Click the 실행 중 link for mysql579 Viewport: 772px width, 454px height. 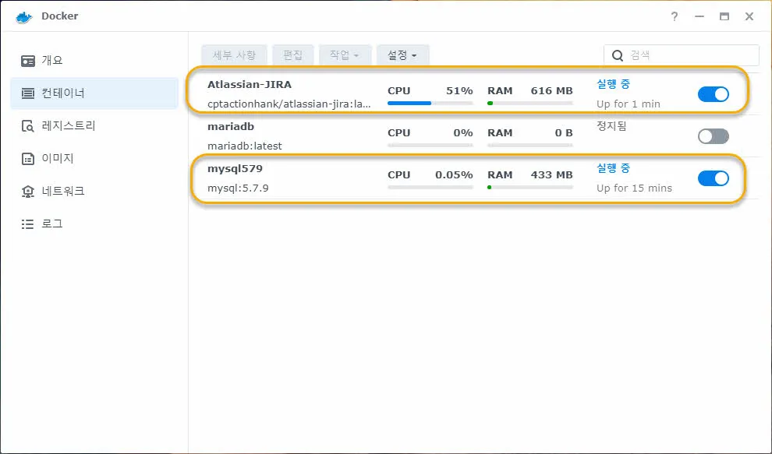(613, 168)
